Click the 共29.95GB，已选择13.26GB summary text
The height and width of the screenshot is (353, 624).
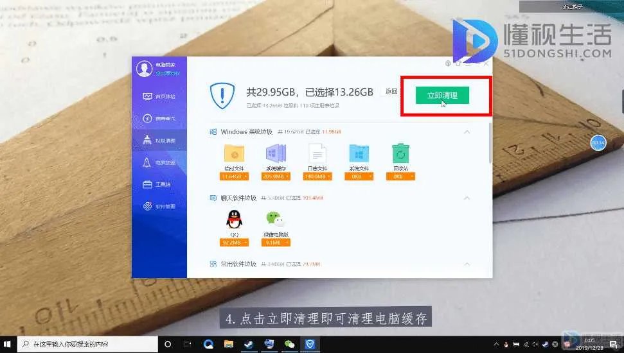(x=310, y=92)
